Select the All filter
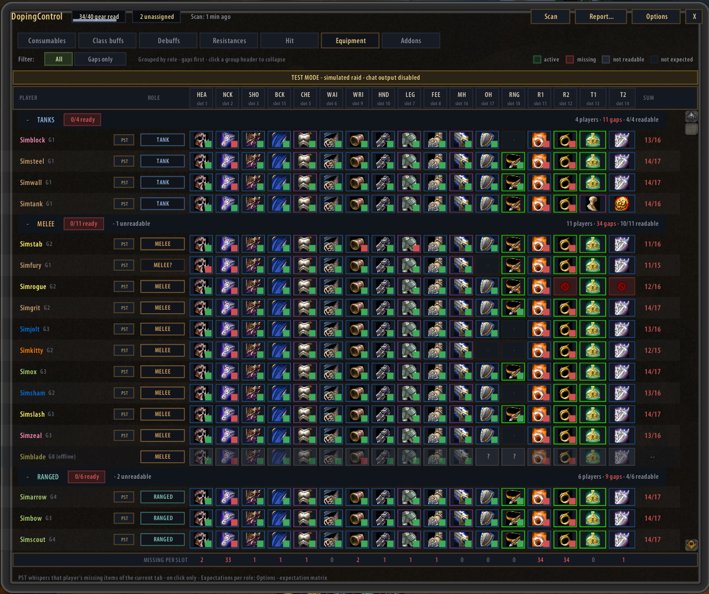The height and width of the screenshot is (594, 709). (59, 59)
